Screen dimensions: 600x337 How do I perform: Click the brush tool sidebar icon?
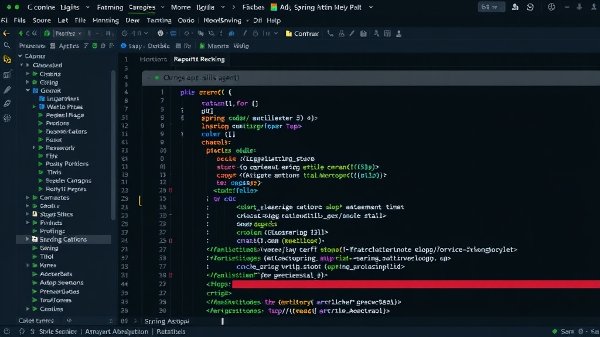[x=7, y=90]
